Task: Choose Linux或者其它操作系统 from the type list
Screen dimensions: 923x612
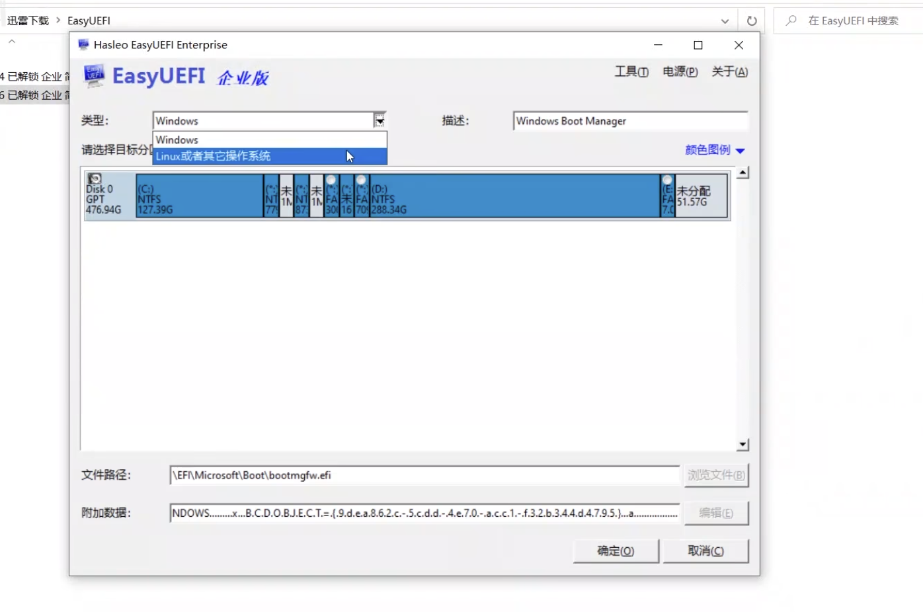Action: coord(270,156)
